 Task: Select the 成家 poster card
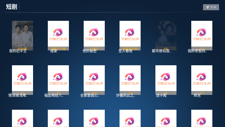coord(58,36)
